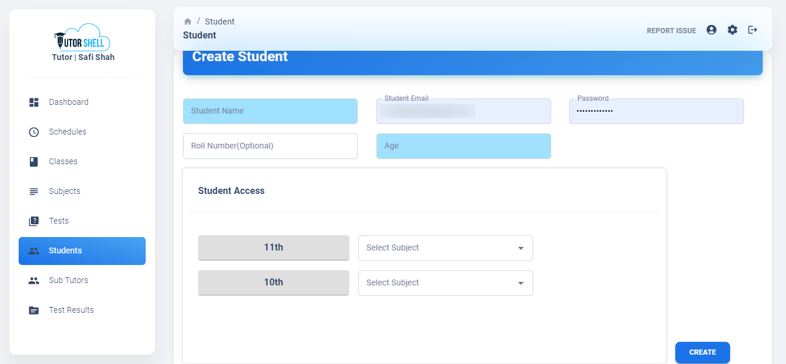Open Test Results via its folder icon

pos(34,310)
